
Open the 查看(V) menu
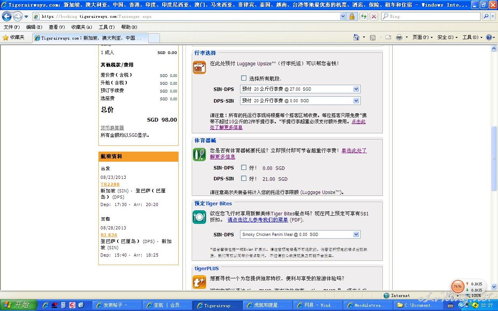click(x=57, y=27)
